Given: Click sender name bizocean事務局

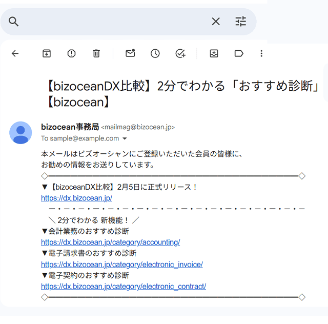Looking at the screenshot, I should (70, 127).
